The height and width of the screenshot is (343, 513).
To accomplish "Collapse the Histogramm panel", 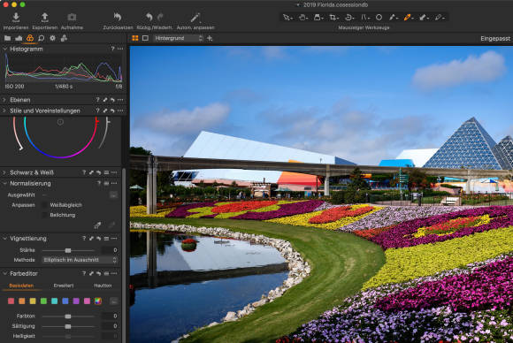I will 4,49.
